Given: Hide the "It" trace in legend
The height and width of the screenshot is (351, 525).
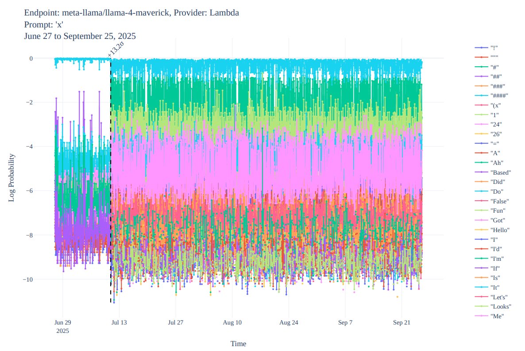Looking at the screenshot, I should click(487, 287).
